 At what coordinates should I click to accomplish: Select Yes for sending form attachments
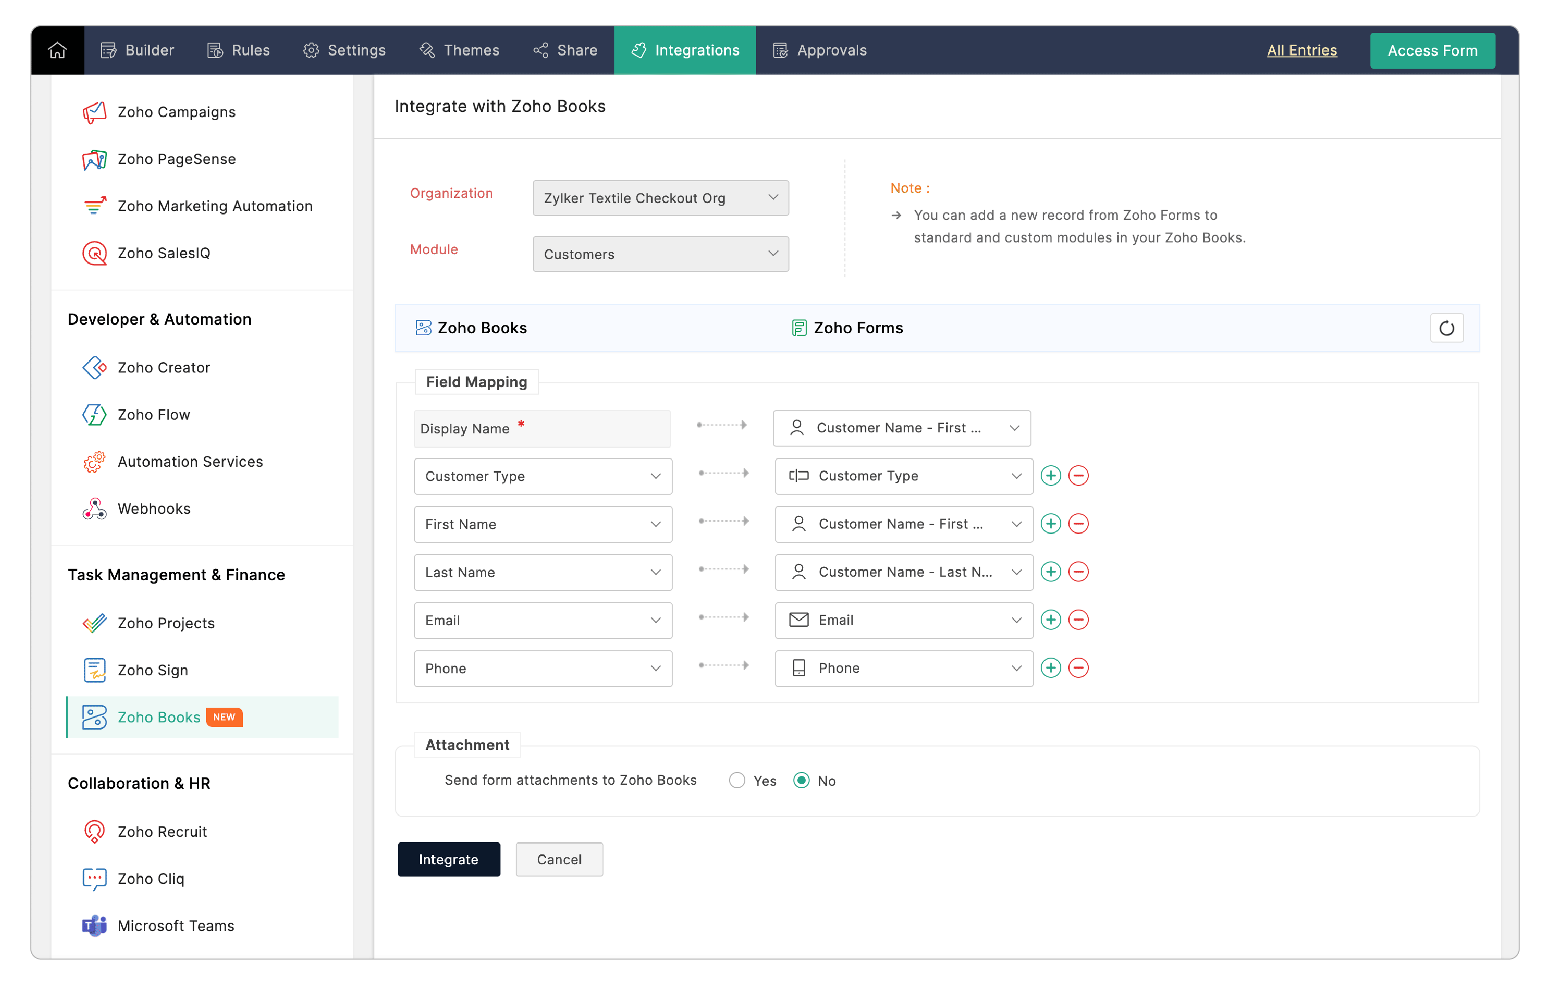[x=737, y=780]
